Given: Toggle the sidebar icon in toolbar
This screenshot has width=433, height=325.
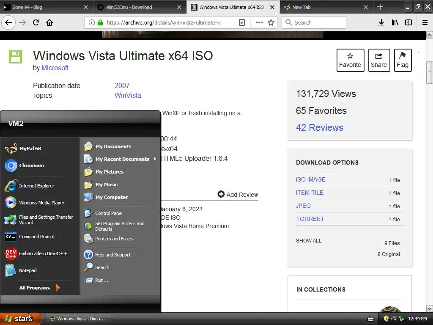Looking at the screenshot, I should [408, 22].
